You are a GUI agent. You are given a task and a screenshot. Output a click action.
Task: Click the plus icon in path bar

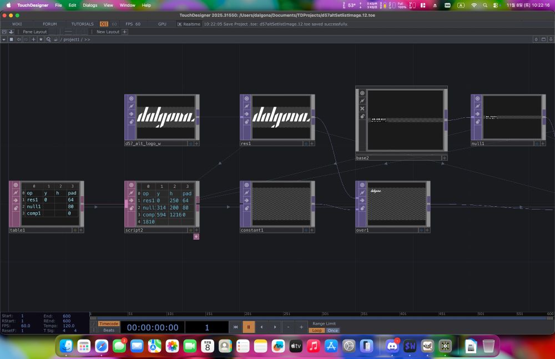pos(33,39)
